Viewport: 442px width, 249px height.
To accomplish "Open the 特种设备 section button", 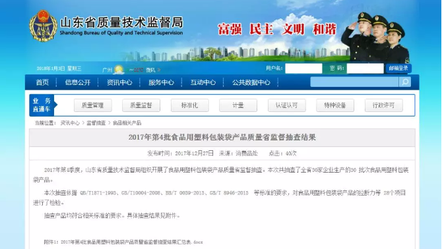I will tap(335, 105).
